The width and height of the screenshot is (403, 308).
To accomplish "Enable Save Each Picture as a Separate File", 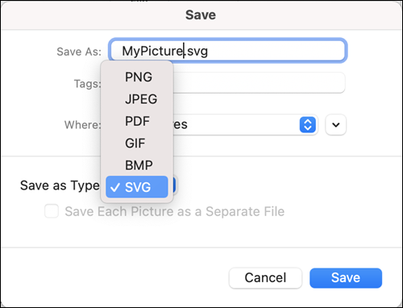I will click(x=52, y=211).
